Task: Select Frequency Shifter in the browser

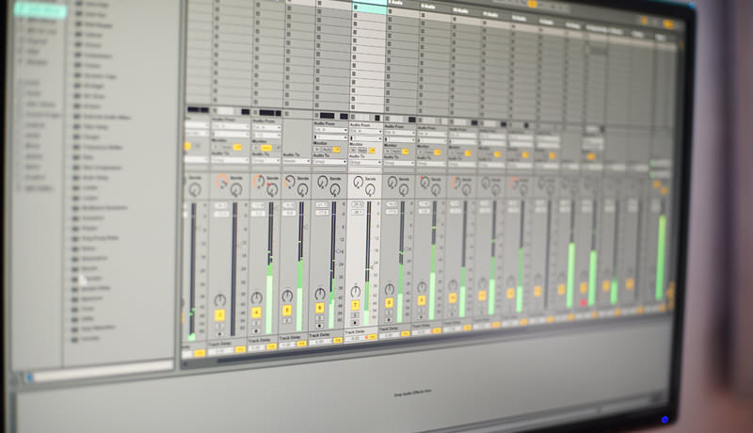Action: [x=103, y=147]
